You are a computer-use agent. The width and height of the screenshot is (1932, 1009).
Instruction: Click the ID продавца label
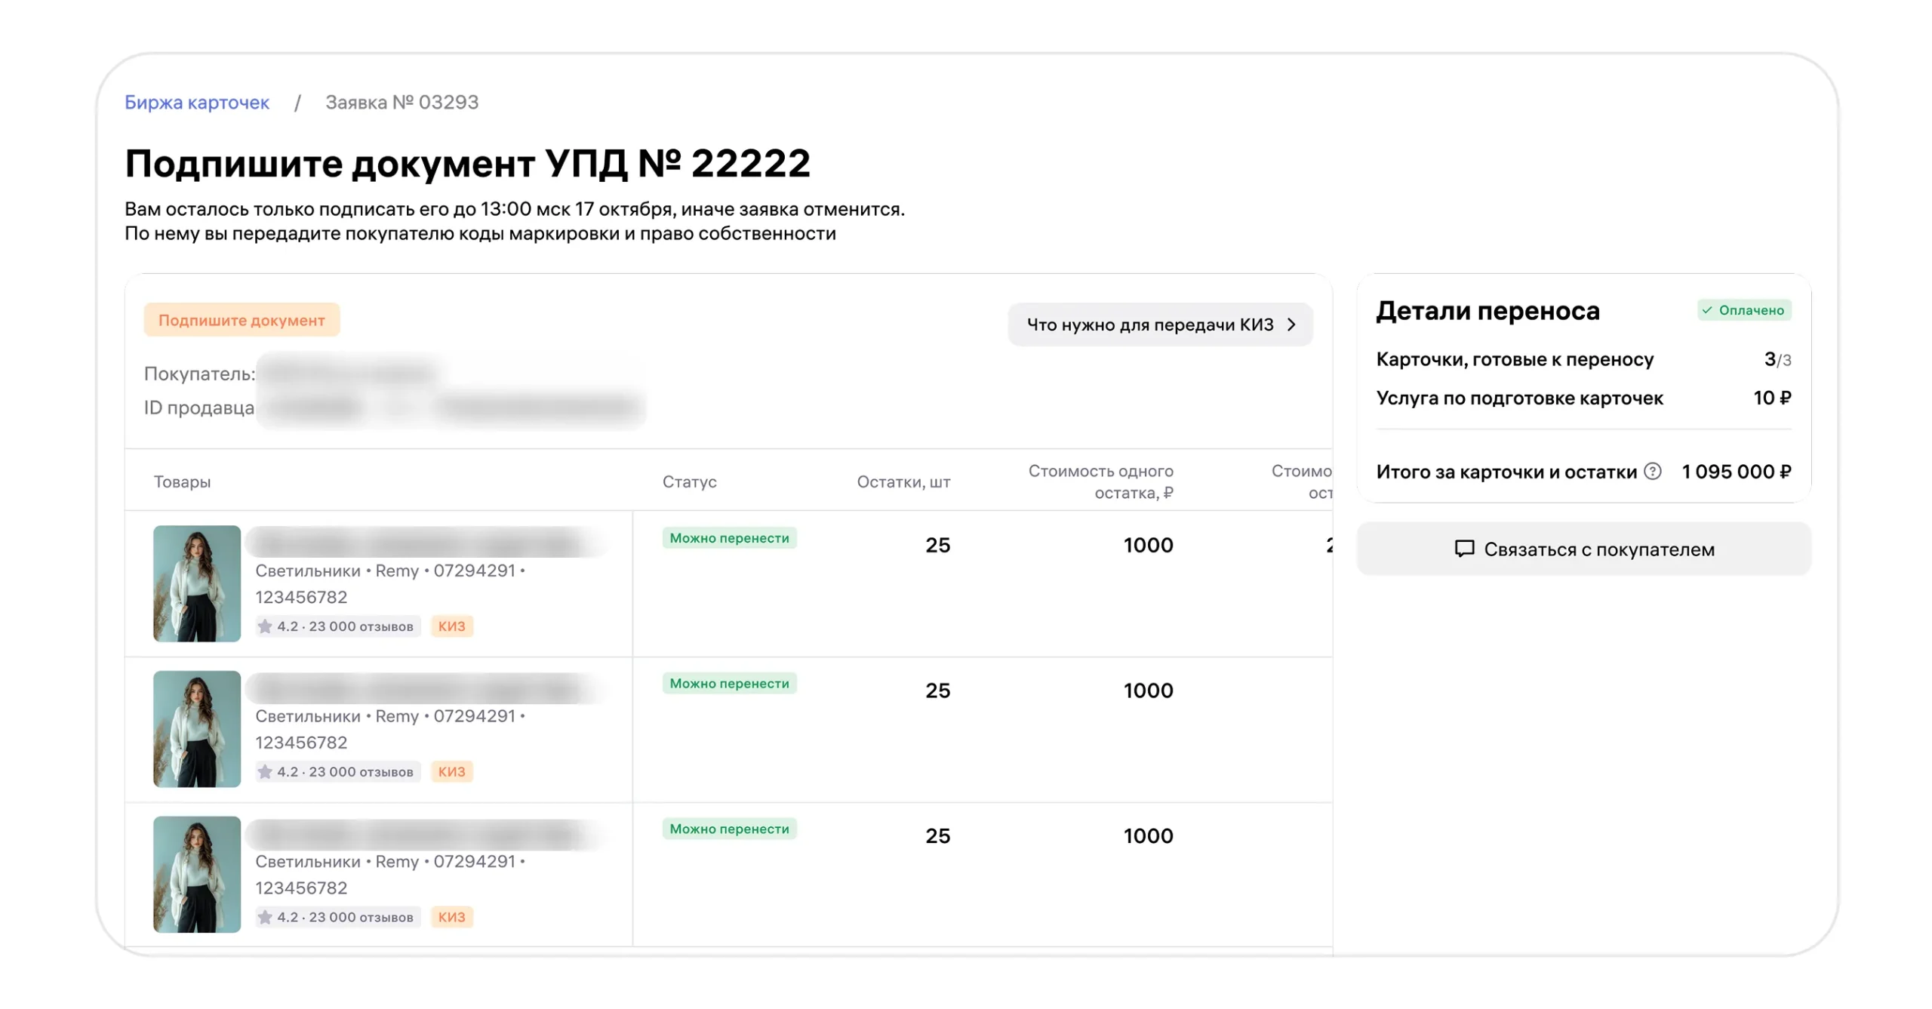click(x=199, y=408)
